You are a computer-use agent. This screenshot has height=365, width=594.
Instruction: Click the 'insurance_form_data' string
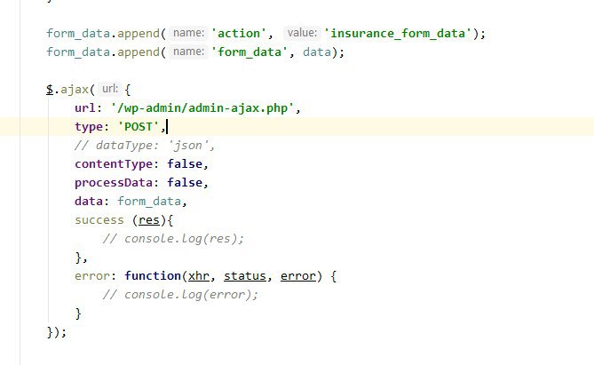398,34
